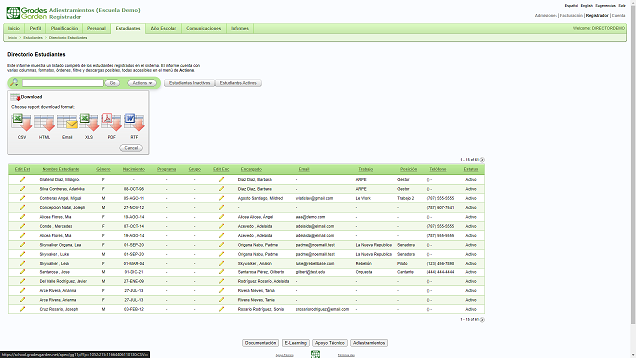Viewport: 636px width, 358px height.
Task: Sort by Género column header
Action: 103,169
